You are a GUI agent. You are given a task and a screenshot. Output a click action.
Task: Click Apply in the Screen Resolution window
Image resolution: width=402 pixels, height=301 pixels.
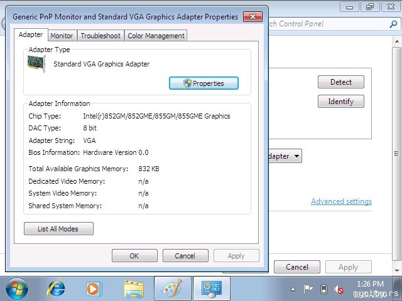pos(349,267)
